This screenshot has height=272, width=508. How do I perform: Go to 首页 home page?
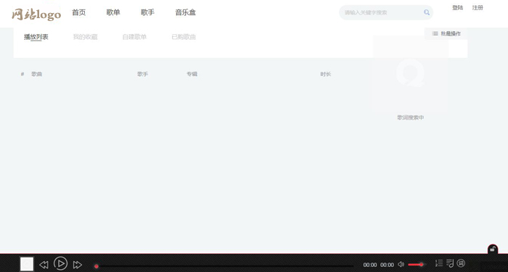tap(78, 12)
